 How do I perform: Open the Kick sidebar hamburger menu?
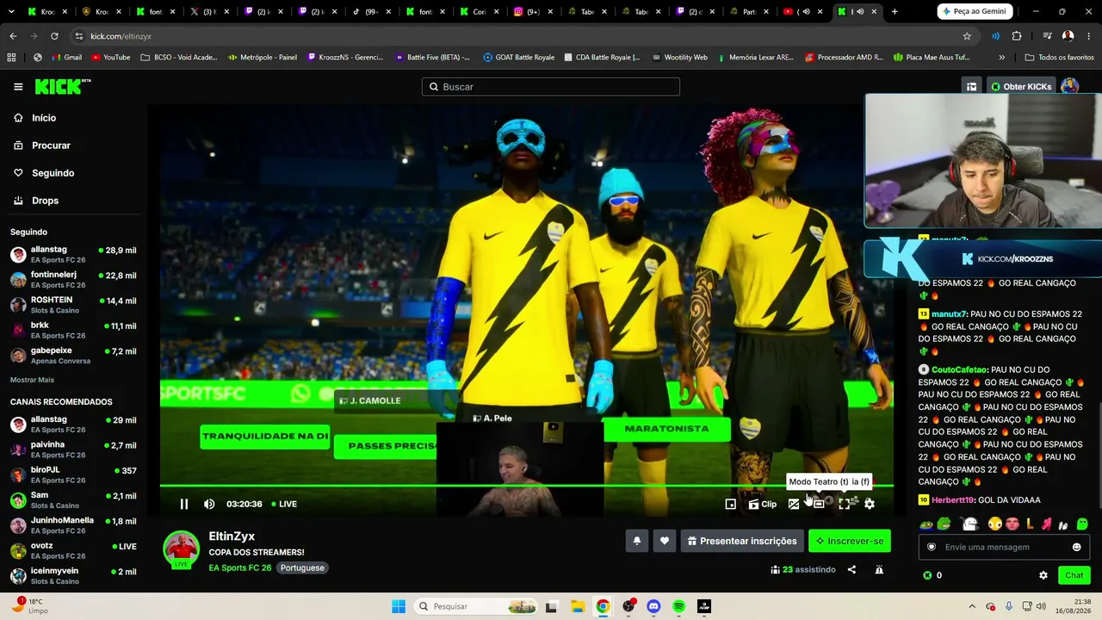click(18, 86)
